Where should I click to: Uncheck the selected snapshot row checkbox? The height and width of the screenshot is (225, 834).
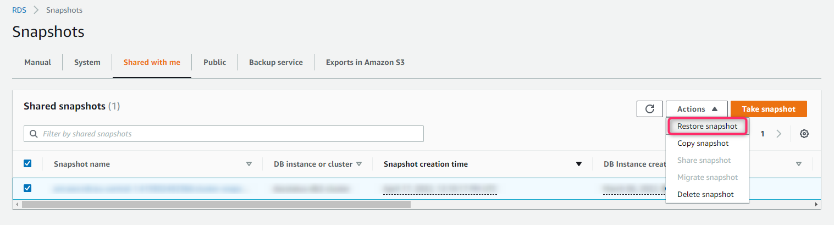pyautogui.click(x=27, y=188)
